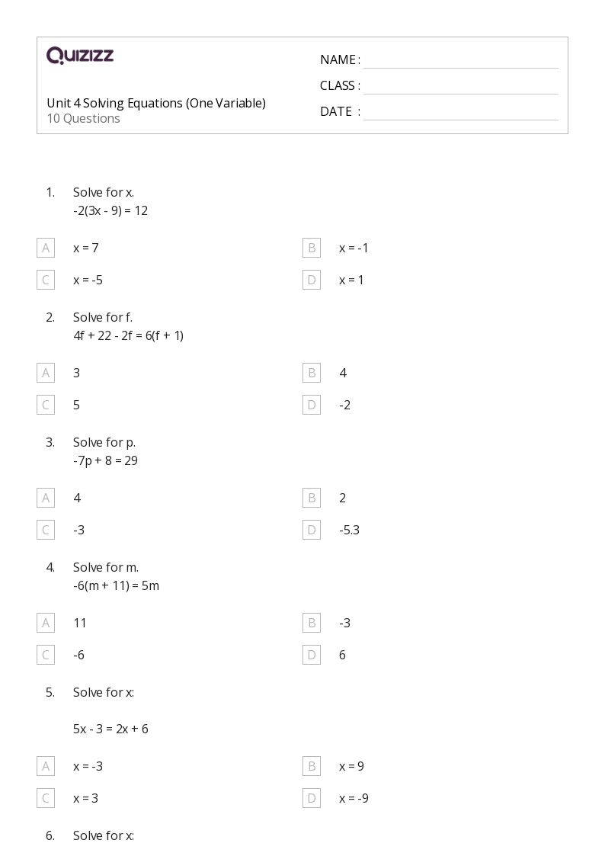Viewport: 605px width, 856px height.
Task: Check box C for answer -6
Action: tap(46, 655)
